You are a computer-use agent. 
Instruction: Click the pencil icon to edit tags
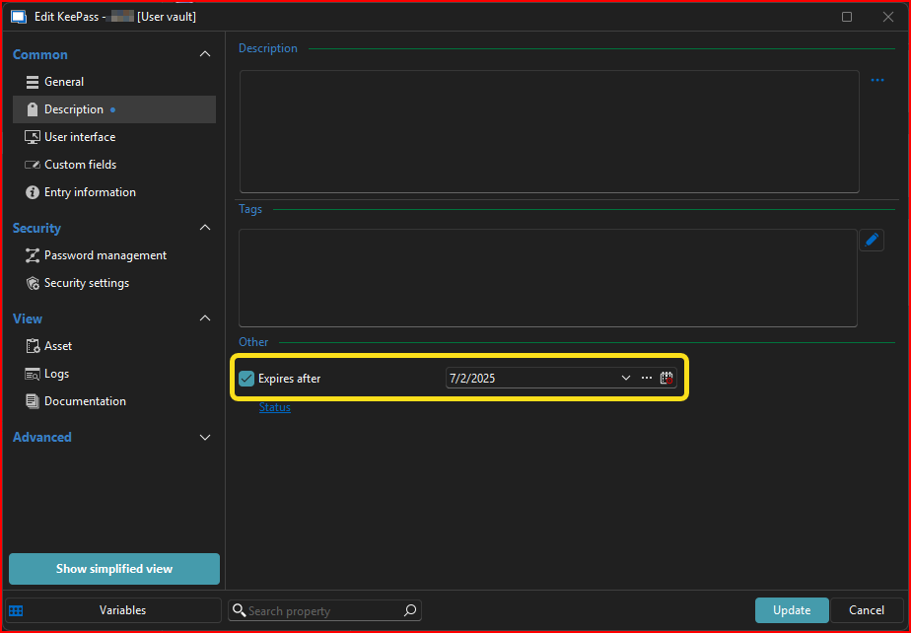(x=872, y=240)
